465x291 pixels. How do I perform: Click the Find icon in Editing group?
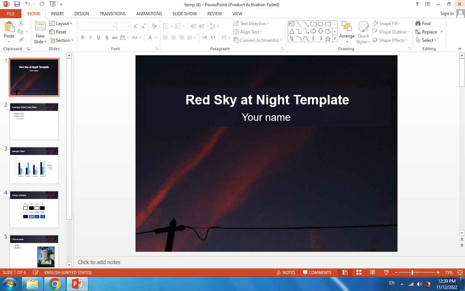pyautogui.click(x=423, y=24)
